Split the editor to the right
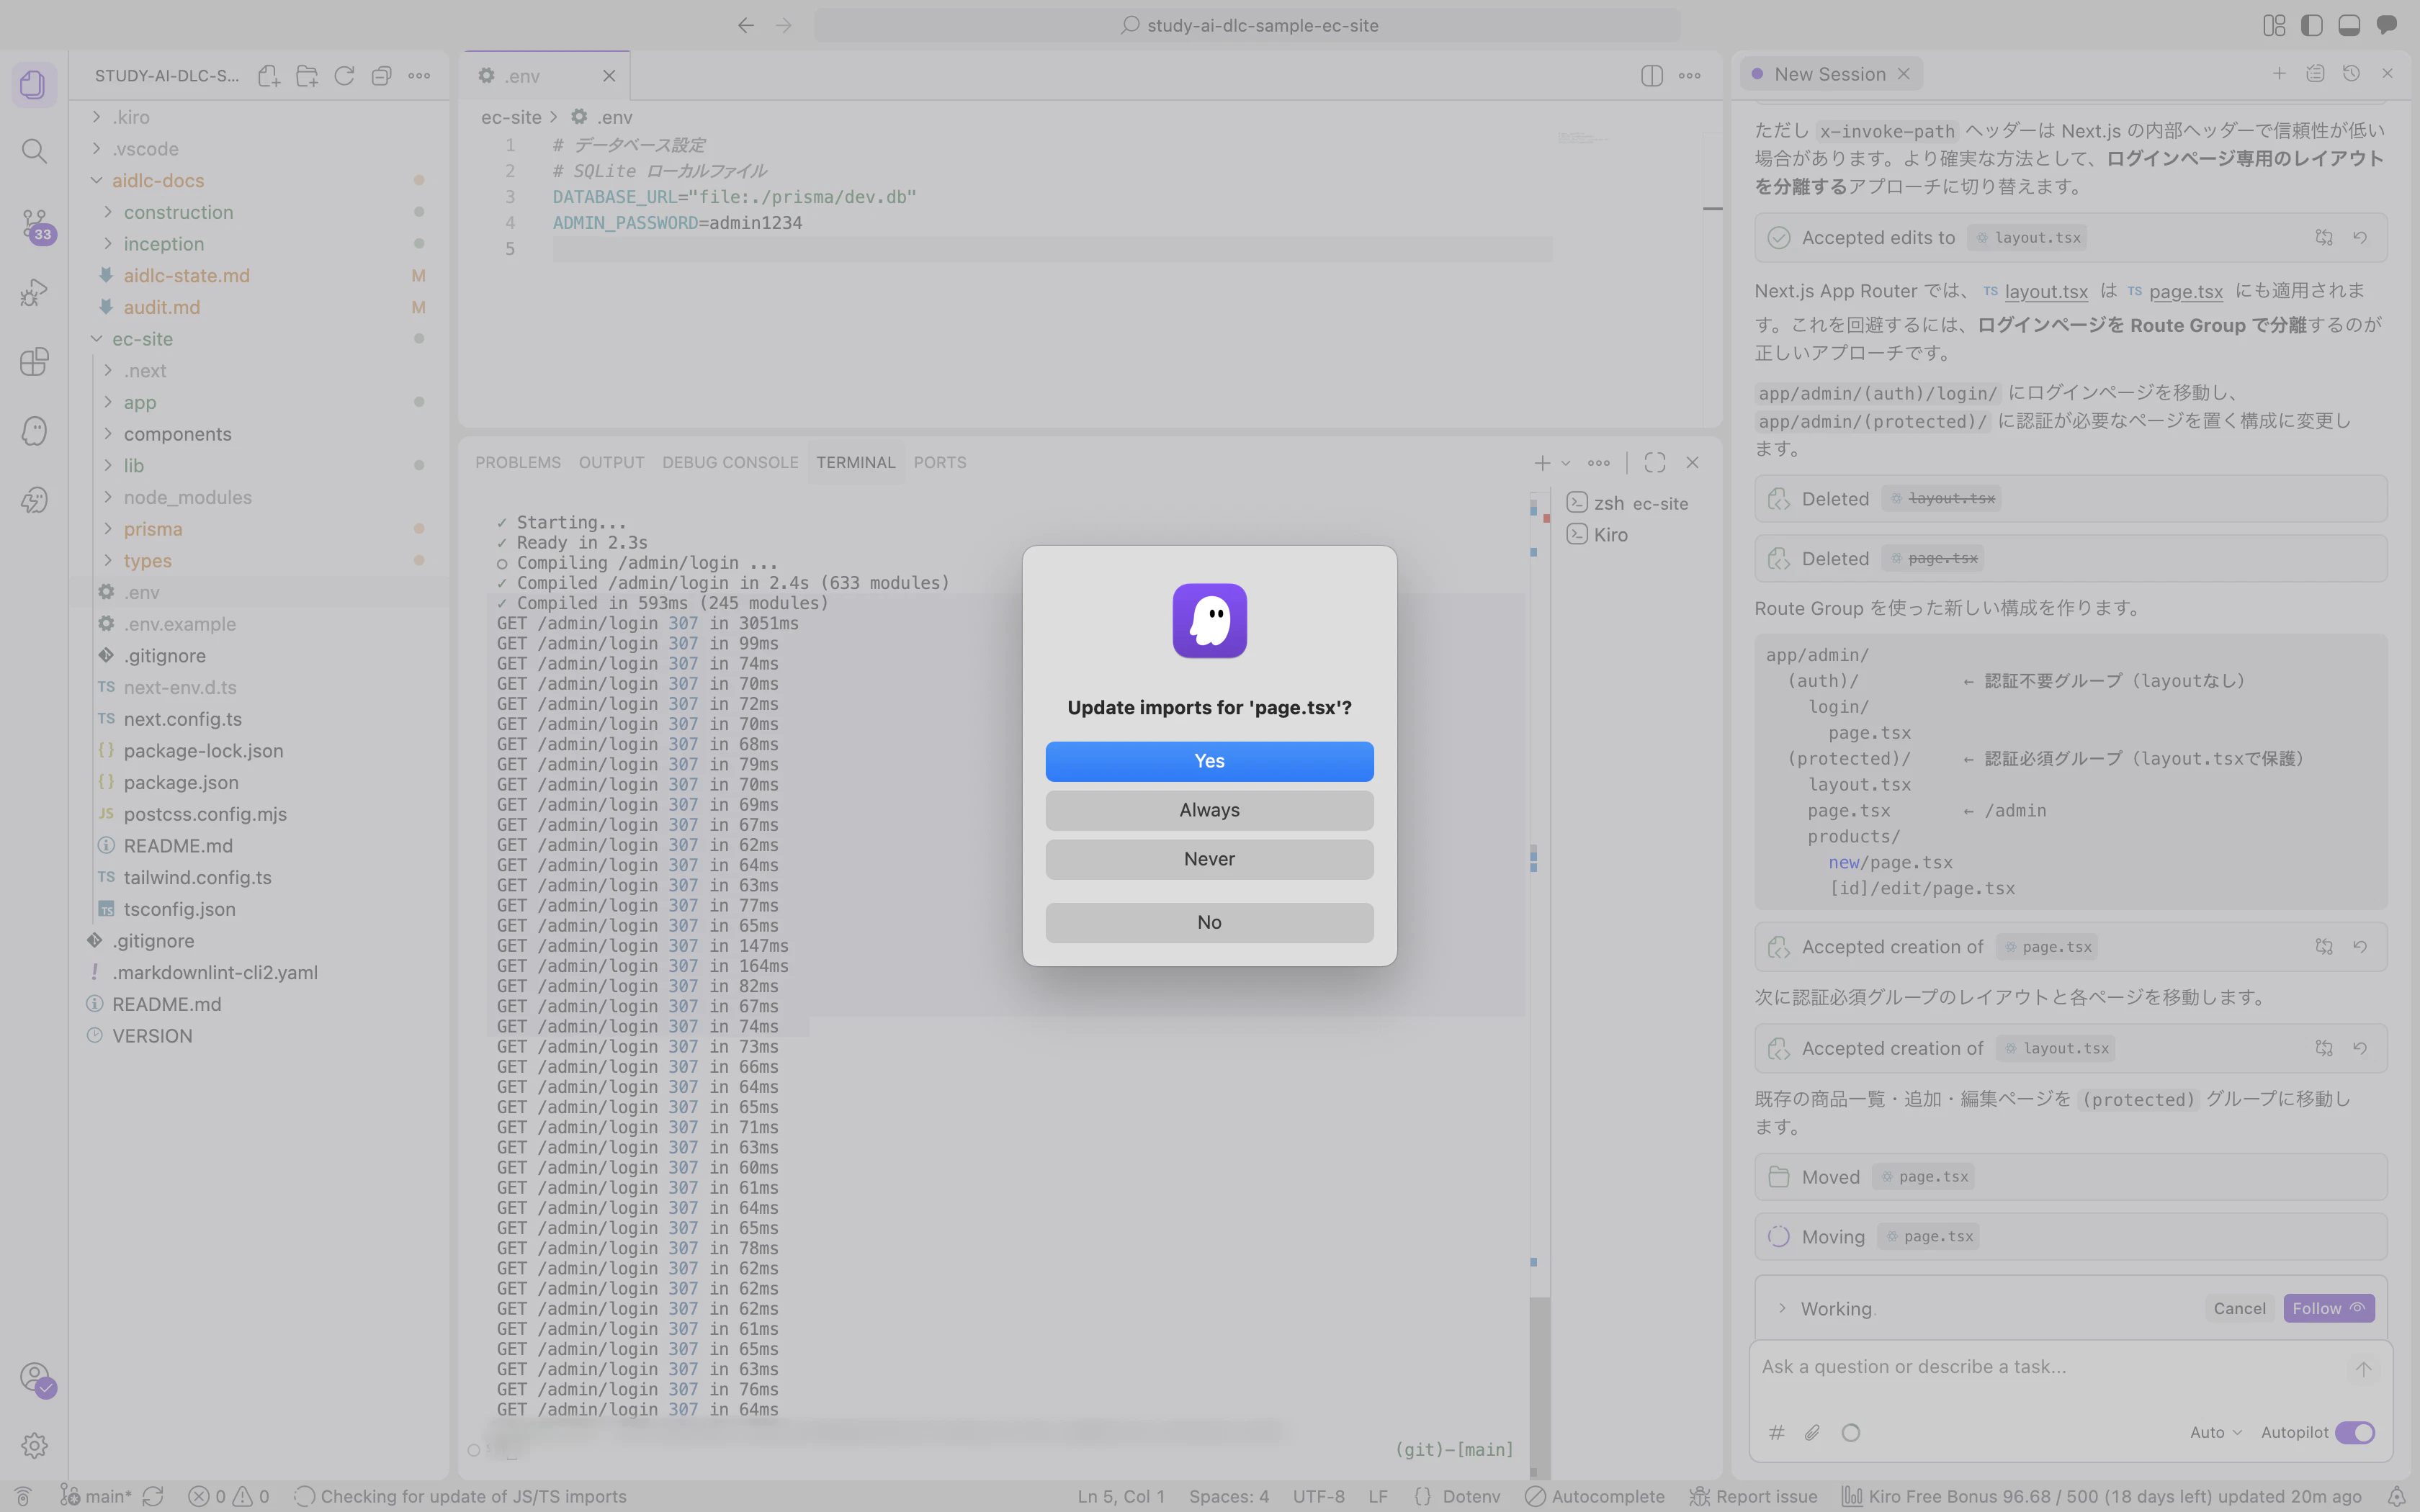Viewport: 2420px width, 1512px height. point(1651,76)
